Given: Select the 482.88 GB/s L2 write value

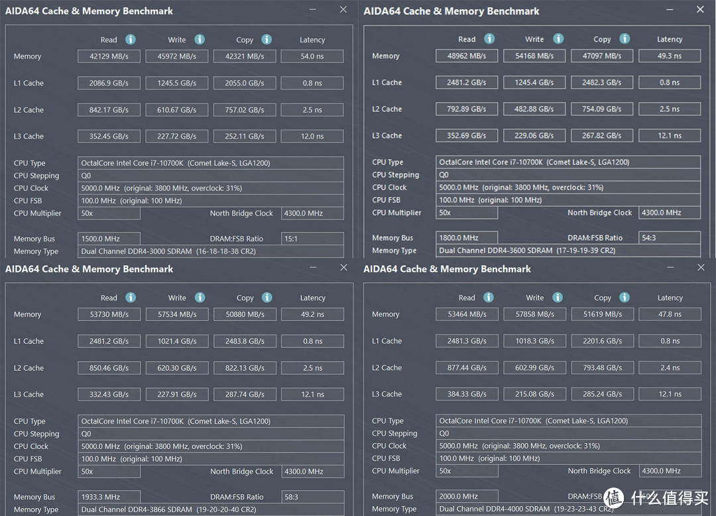Looking at the screenshot, I should tap(534, 109).
